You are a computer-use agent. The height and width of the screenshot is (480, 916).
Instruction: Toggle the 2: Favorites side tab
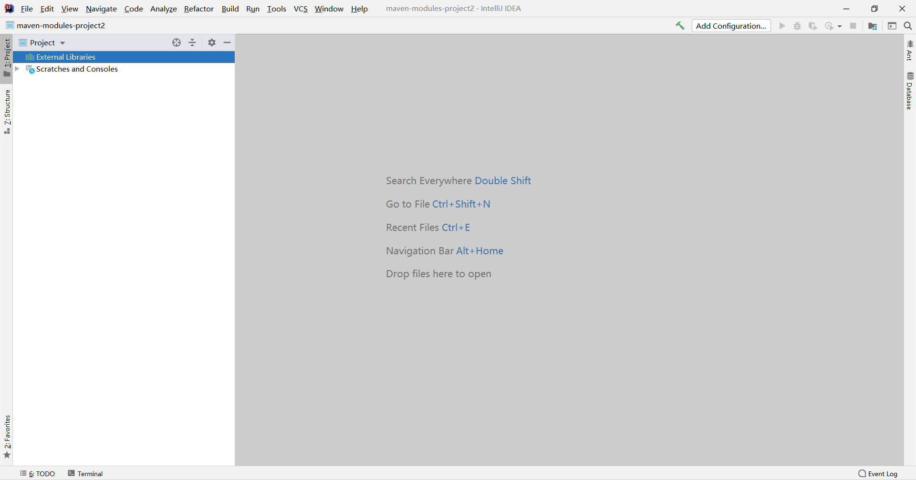coord(7,437)
